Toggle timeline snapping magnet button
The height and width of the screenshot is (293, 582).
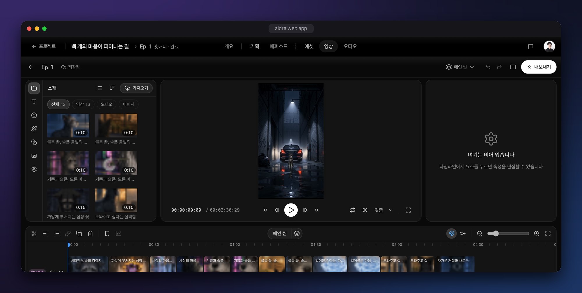tap(451, 233)
